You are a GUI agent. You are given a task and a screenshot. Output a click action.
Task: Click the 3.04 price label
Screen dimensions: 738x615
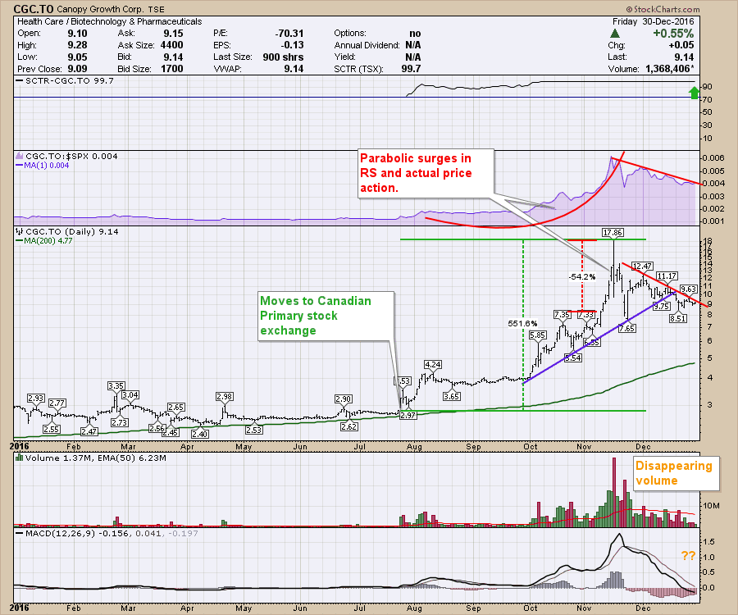(x=130, y=395)
